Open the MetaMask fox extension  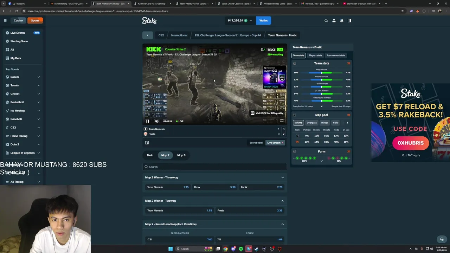coord(417,11)
